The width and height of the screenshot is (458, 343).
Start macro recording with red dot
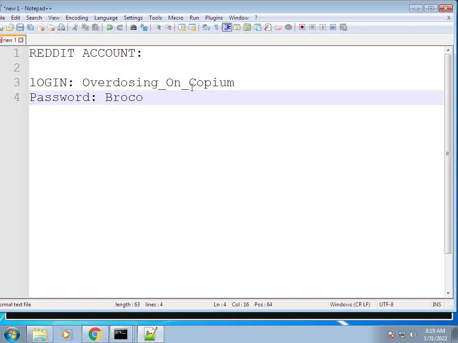pos(302,27)
